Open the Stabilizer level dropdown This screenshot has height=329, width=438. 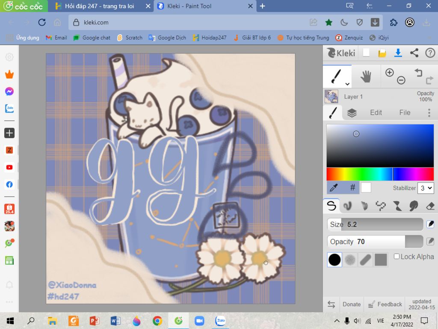[426, 188]
